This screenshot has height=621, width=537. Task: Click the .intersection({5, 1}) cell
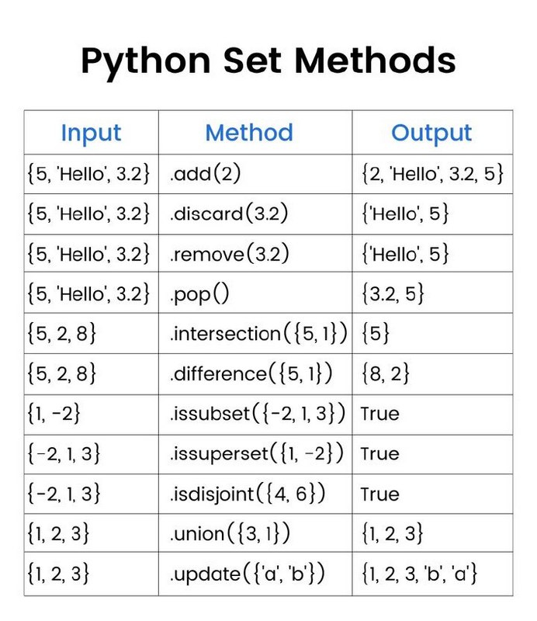point(255,333)
